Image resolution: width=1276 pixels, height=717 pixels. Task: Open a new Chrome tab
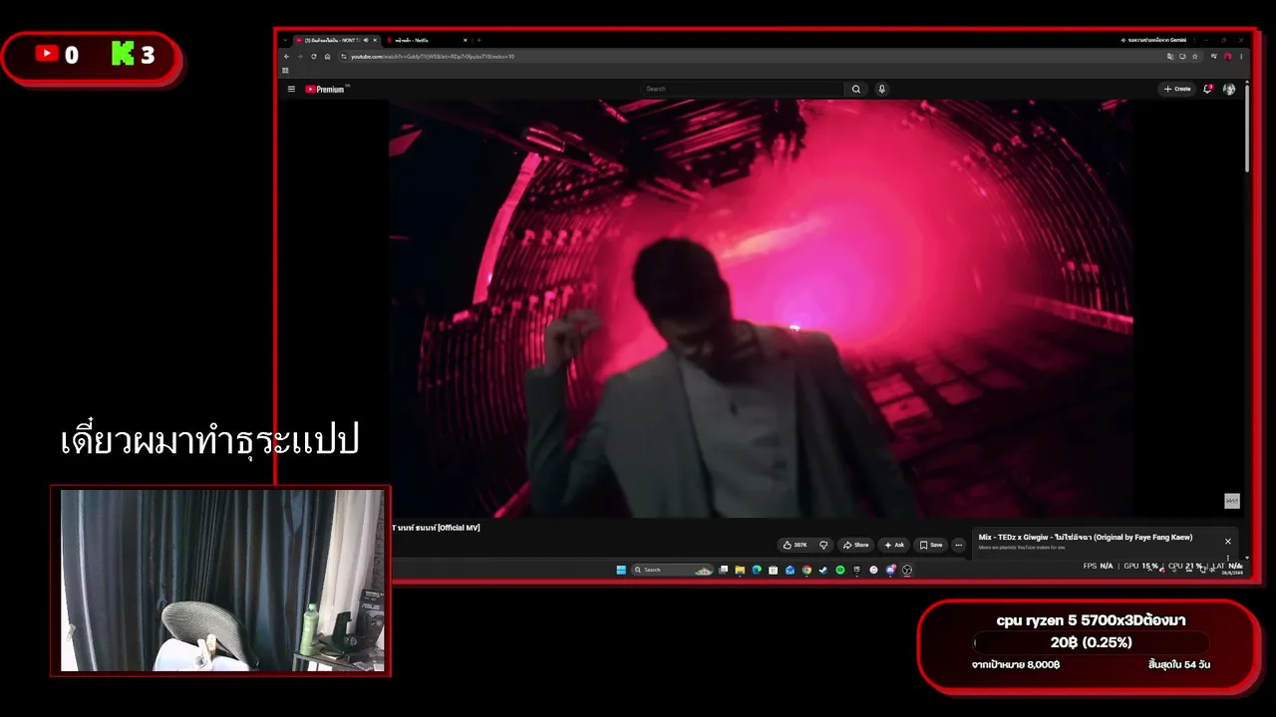[478, 40]
